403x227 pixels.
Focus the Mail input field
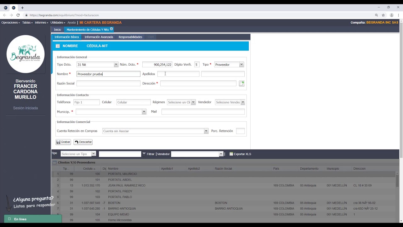pos(203,112)
